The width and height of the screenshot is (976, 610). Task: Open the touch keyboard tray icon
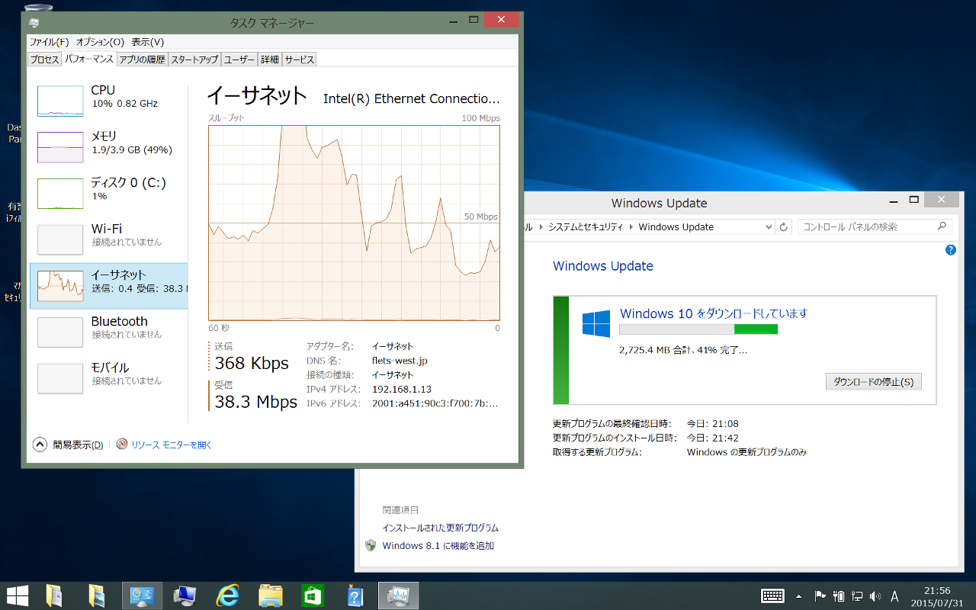coord(772,596)
